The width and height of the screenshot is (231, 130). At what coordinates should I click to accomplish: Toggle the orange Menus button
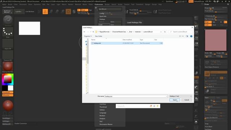191,1
